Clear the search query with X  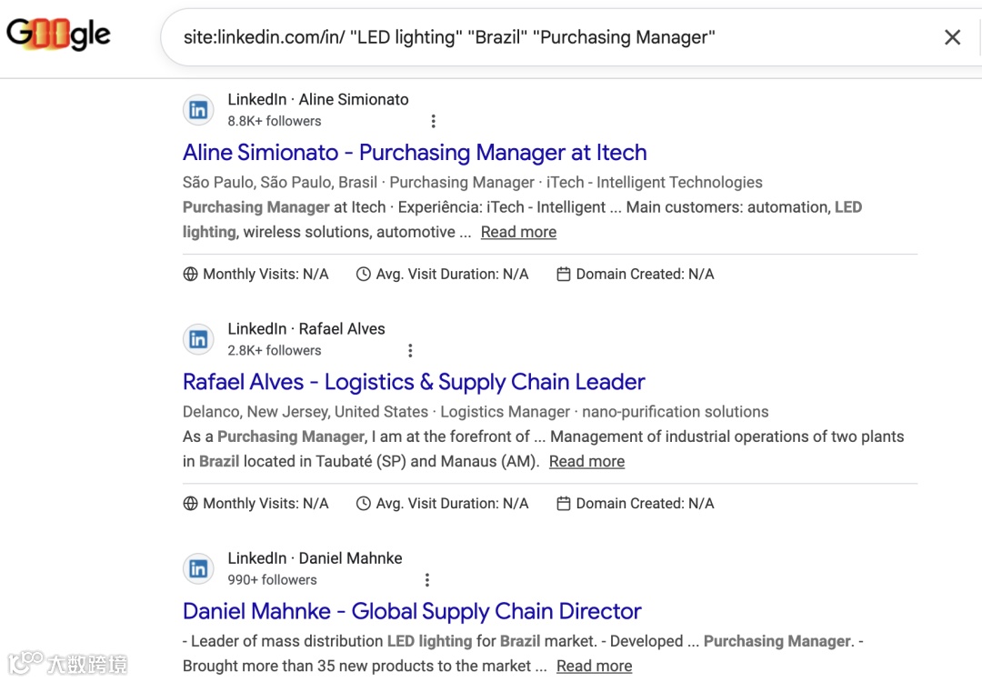952,37
